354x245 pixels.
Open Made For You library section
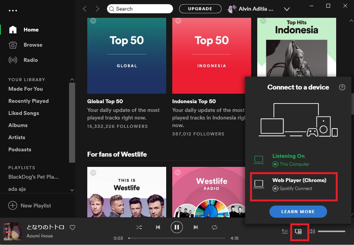click(25, 89)
